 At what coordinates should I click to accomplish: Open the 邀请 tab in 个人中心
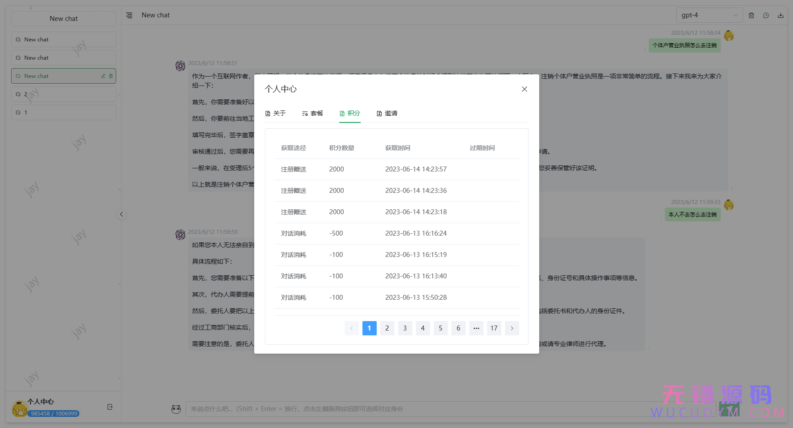387,113
